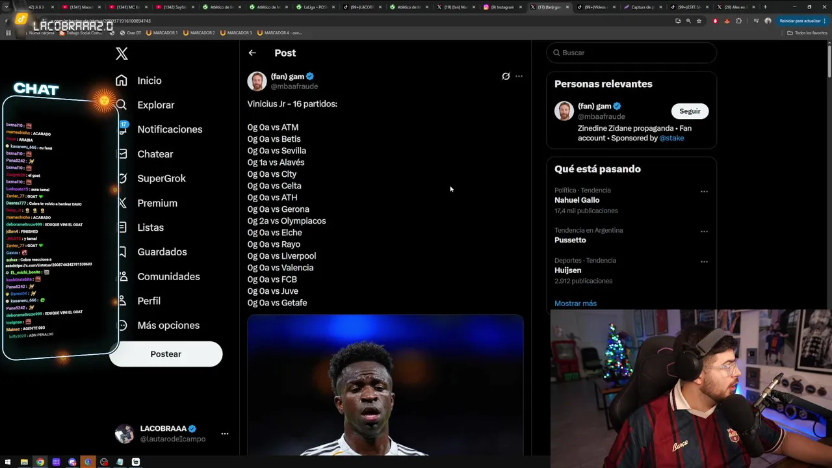The height and width of the screenshot is (468, 832).
Task: Click the Postear button
Action: coord(166,354)
